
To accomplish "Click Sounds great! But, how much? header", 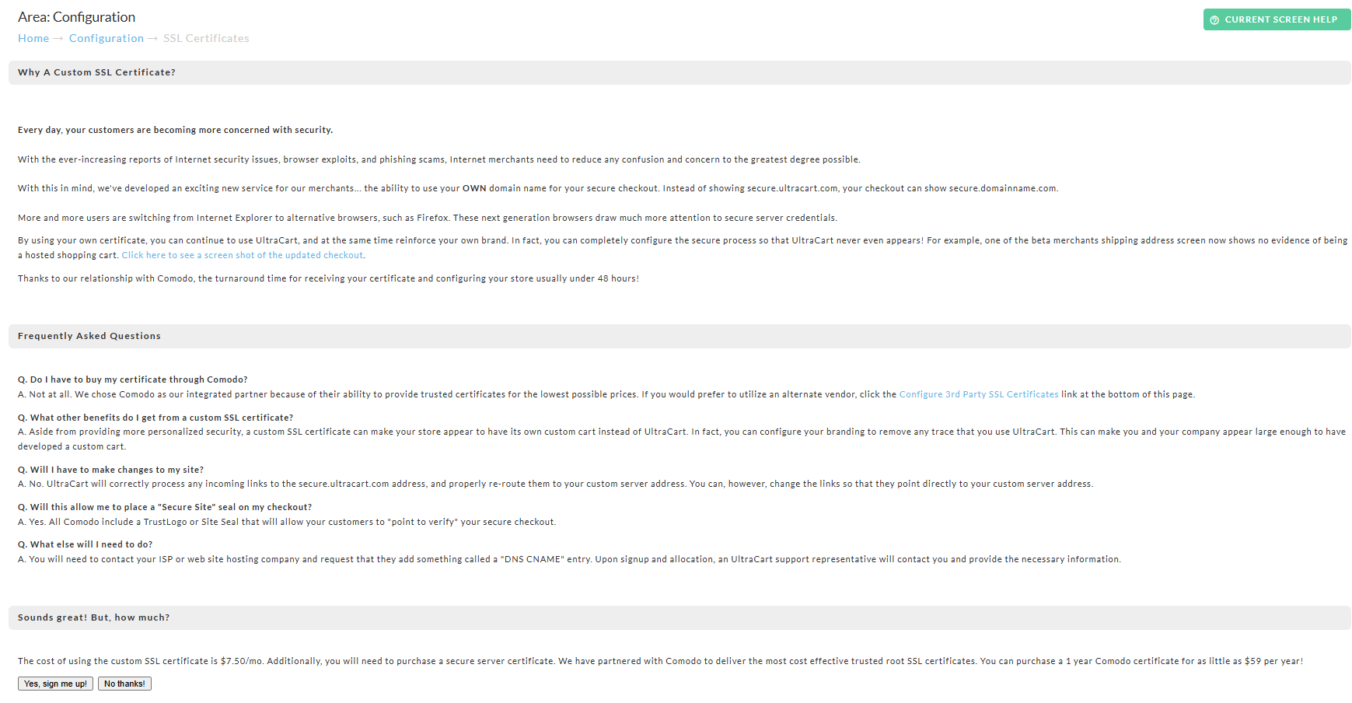I will pos(93,617).
